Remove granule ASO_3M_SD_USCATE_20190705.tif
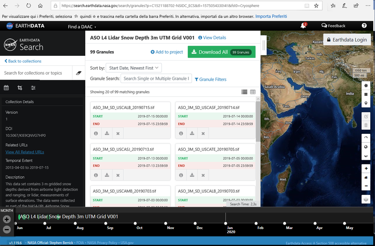 click(x=203, y=175)
